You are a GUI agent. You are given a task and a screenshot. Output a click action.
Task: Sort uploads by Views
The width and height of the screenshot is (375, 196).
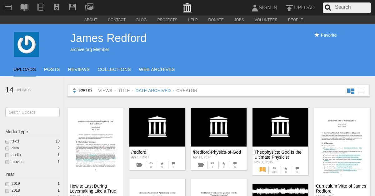point(105,91)
